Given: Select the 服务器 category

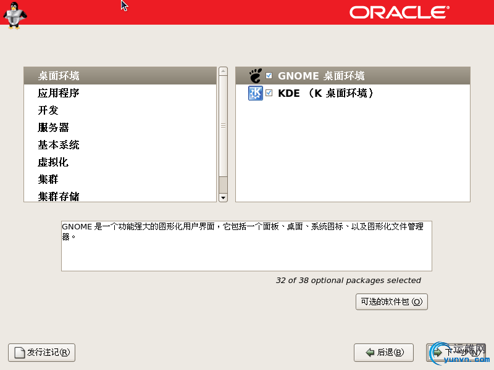Looking at the screenshot, I should (x=120, y=128).
